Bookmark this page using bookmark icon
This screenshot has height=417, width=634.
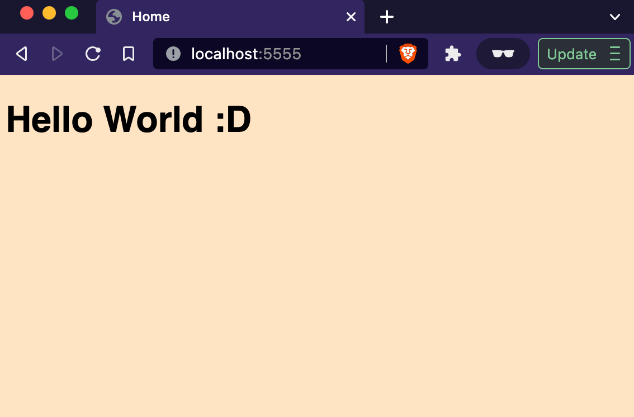click(x=129, y=54)
